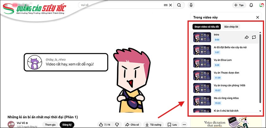The height and width of the screenshot is (128, 266).
Task: Click the scrollbar up arrow in chapters
Action: (x=260, y=32)
